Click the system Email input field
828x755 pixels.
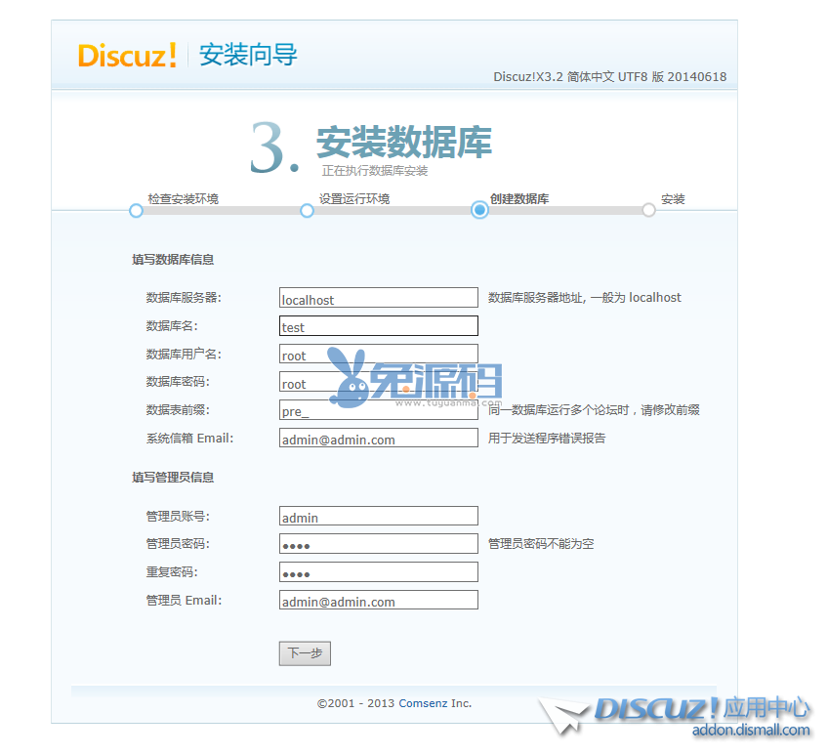coord(379,438)
